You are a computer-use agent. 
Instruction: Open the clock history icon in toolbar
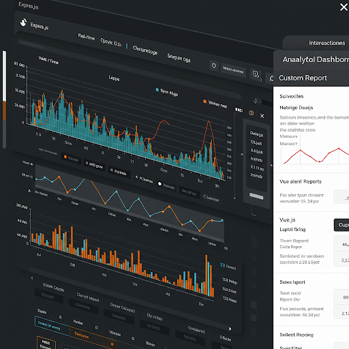coord(214,65)
